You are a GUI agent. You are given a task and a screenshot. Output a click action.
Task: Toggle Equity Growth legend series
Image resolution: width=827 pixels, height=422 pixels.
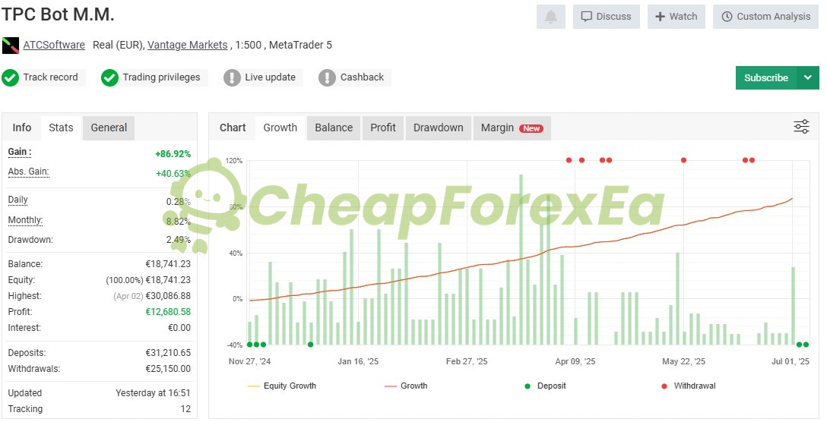[x=282, y=386]
